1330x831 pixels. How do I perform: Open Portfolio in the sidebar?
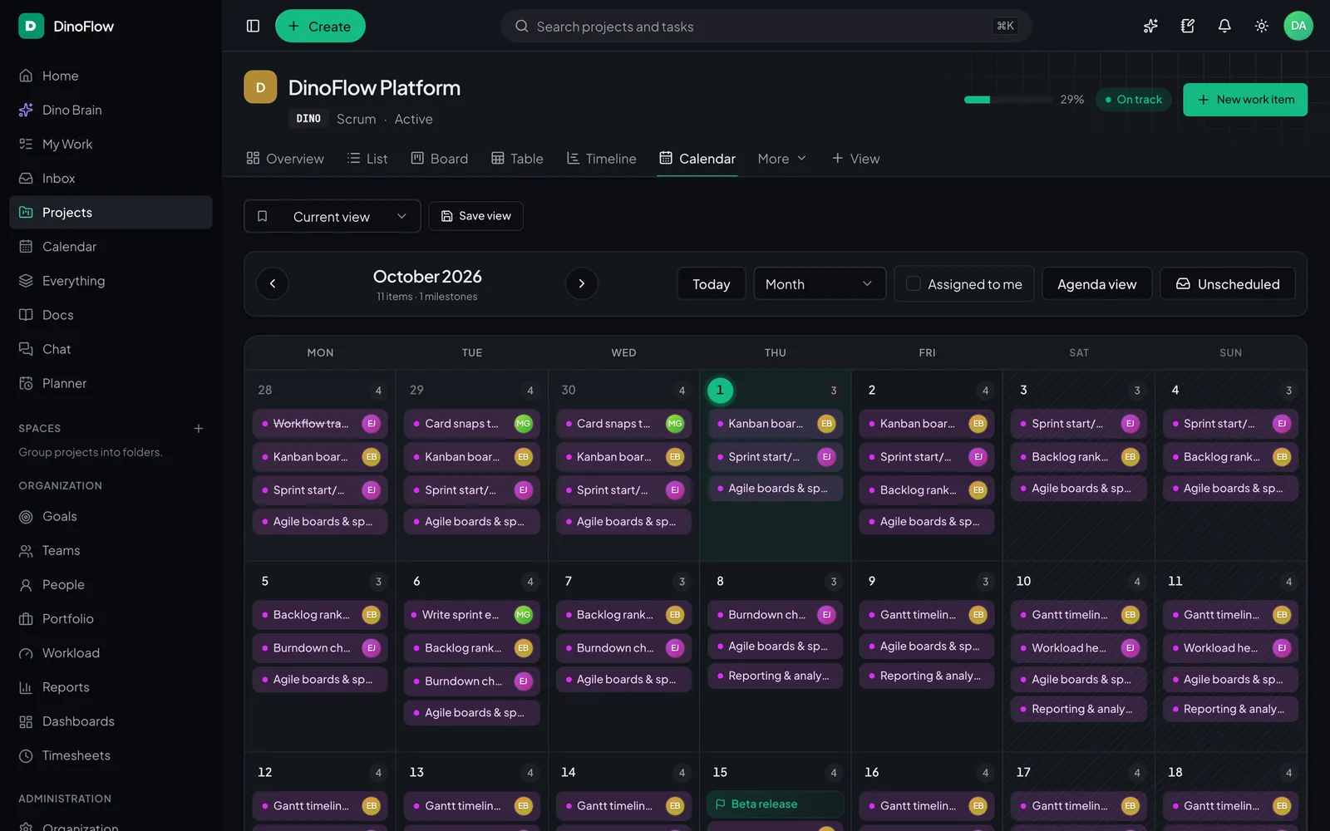coord(111,618)
